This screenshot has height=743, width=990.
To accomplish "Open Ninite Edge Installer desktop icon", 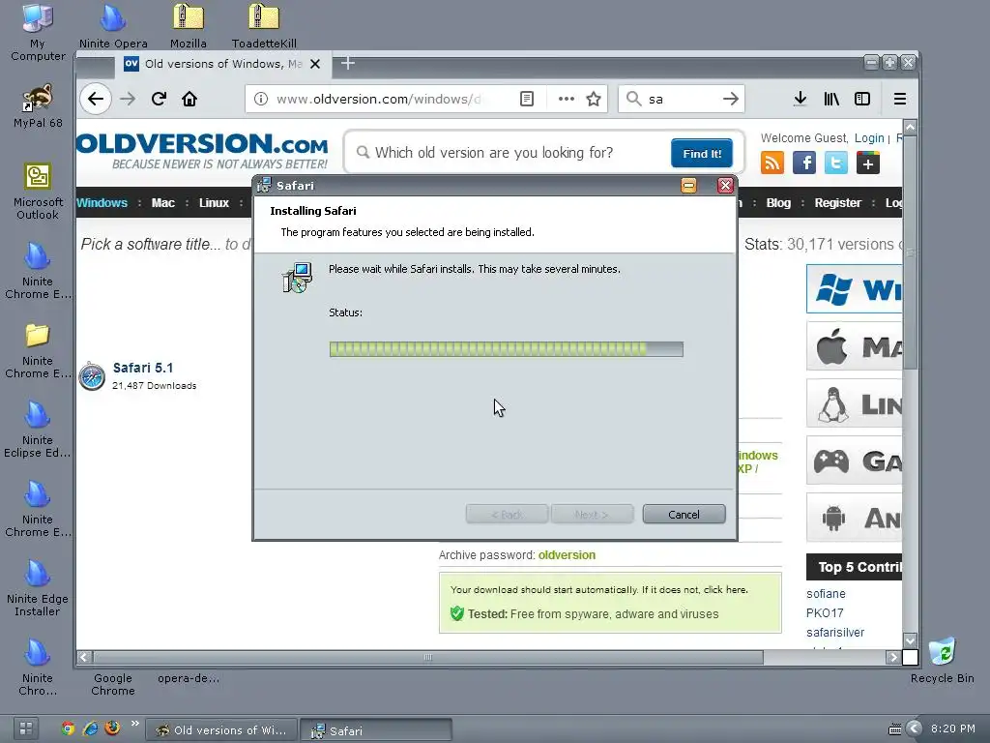I will click(38, 587).
